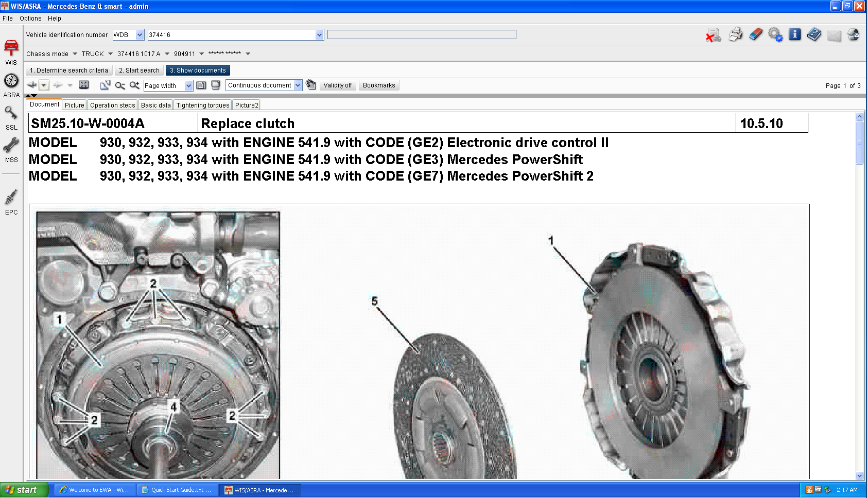Image resolution: width=867 pixels, height=498 pixels.
Task: Open the Options menu
Action: (30, 19)
